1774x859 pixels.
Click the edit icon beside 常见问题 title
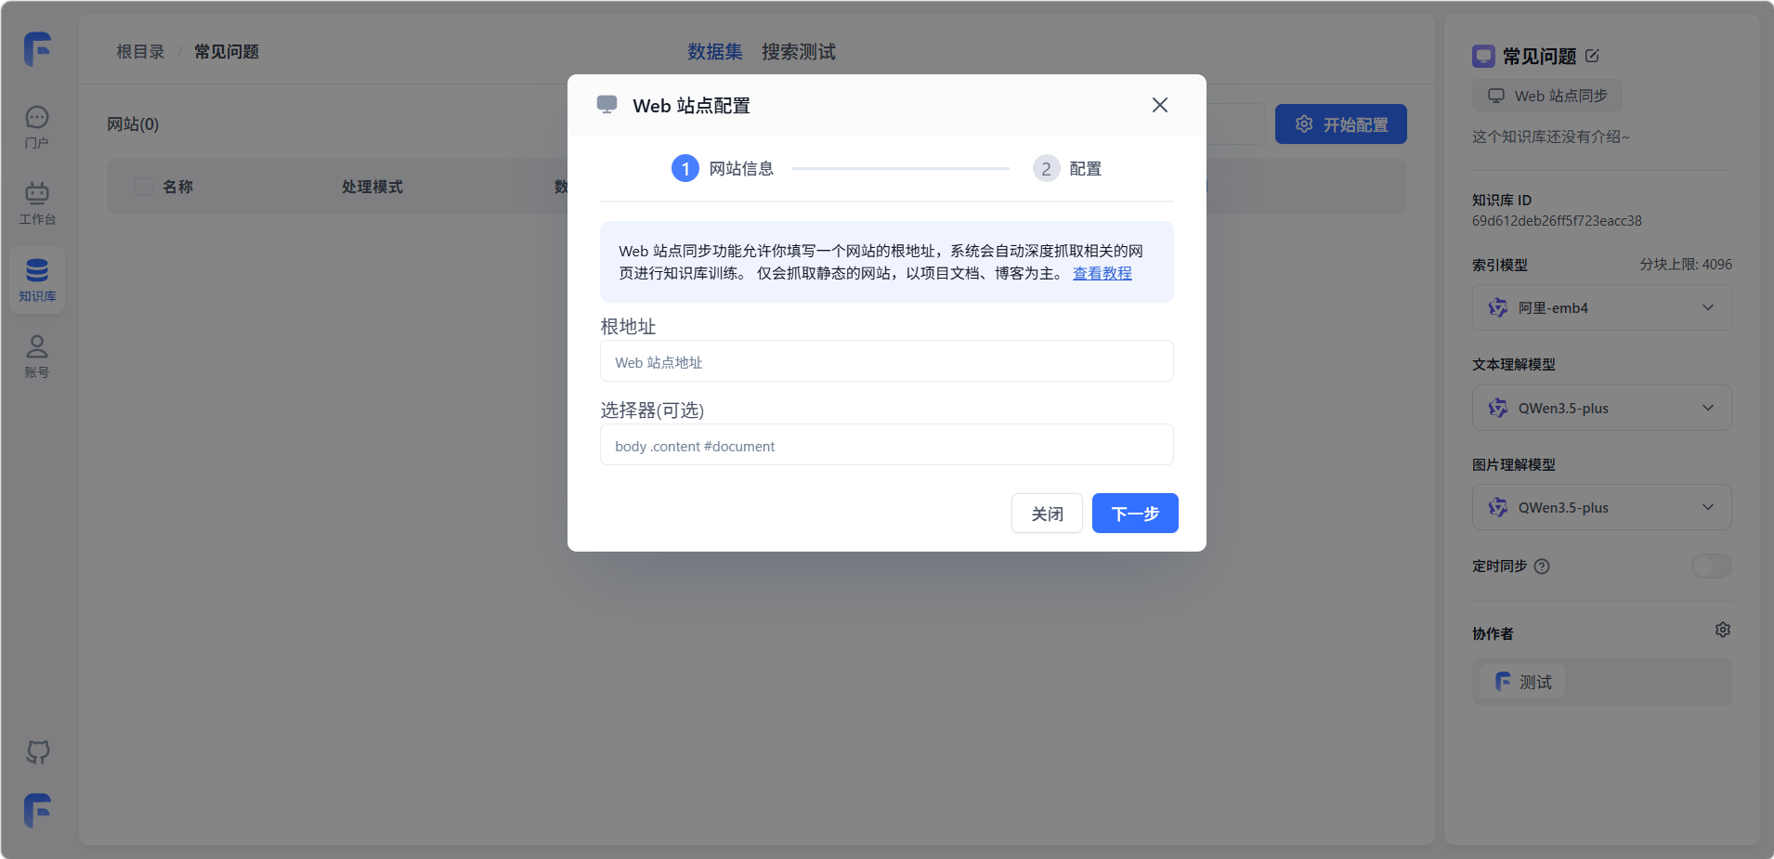(x=1592, y=56)
